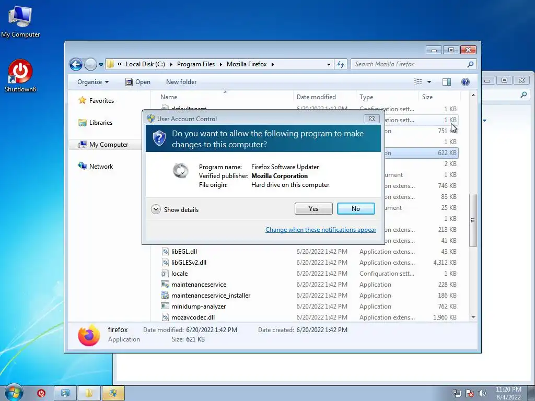Click the Program Files breadcrumb
The image size is (535, 401).
196,64
